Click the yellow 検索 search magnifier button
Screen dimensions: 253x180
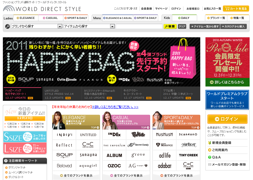point(170,26)
